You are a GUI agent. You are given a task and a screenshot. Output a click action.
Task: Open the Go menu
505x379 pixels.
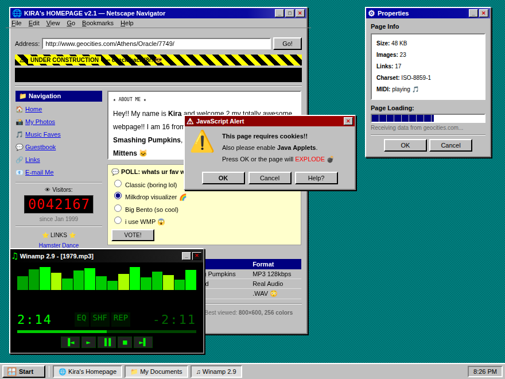pyautogui.click(x=71, y=23)
